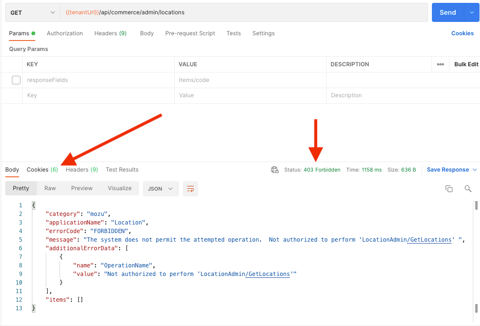Check the responseFields query parameter checkbox
The image size is (480, 326).
click(16, 80)
